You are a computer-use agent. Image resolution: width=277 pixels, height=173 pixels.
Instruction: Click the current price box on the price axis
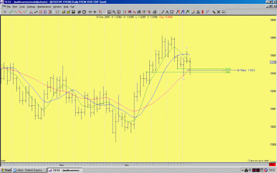(x=273, y=62)
